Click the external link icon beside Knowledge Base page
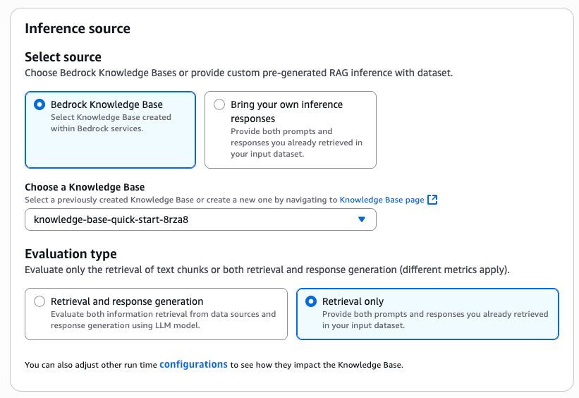 tap(432, 200)
